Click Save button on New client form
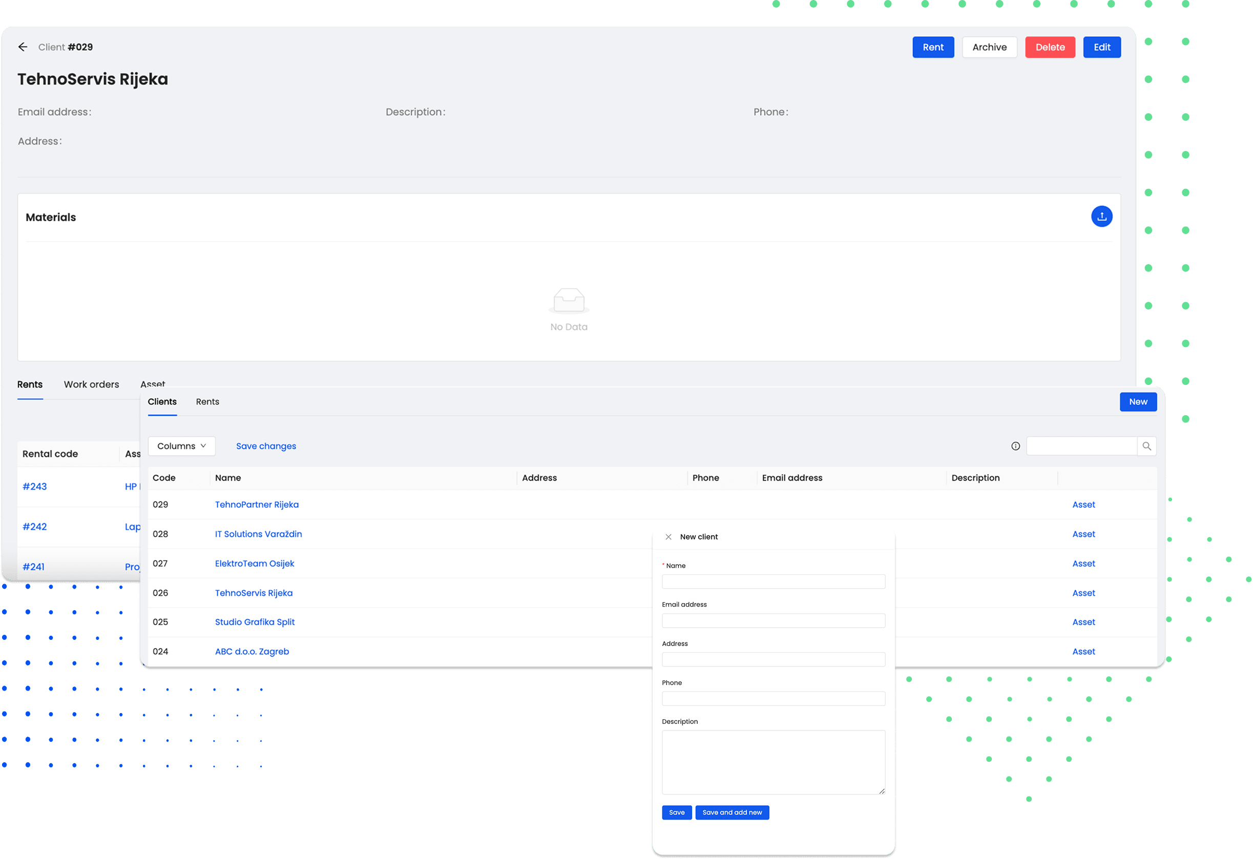1253x859 pixels. tap(677, 812)
